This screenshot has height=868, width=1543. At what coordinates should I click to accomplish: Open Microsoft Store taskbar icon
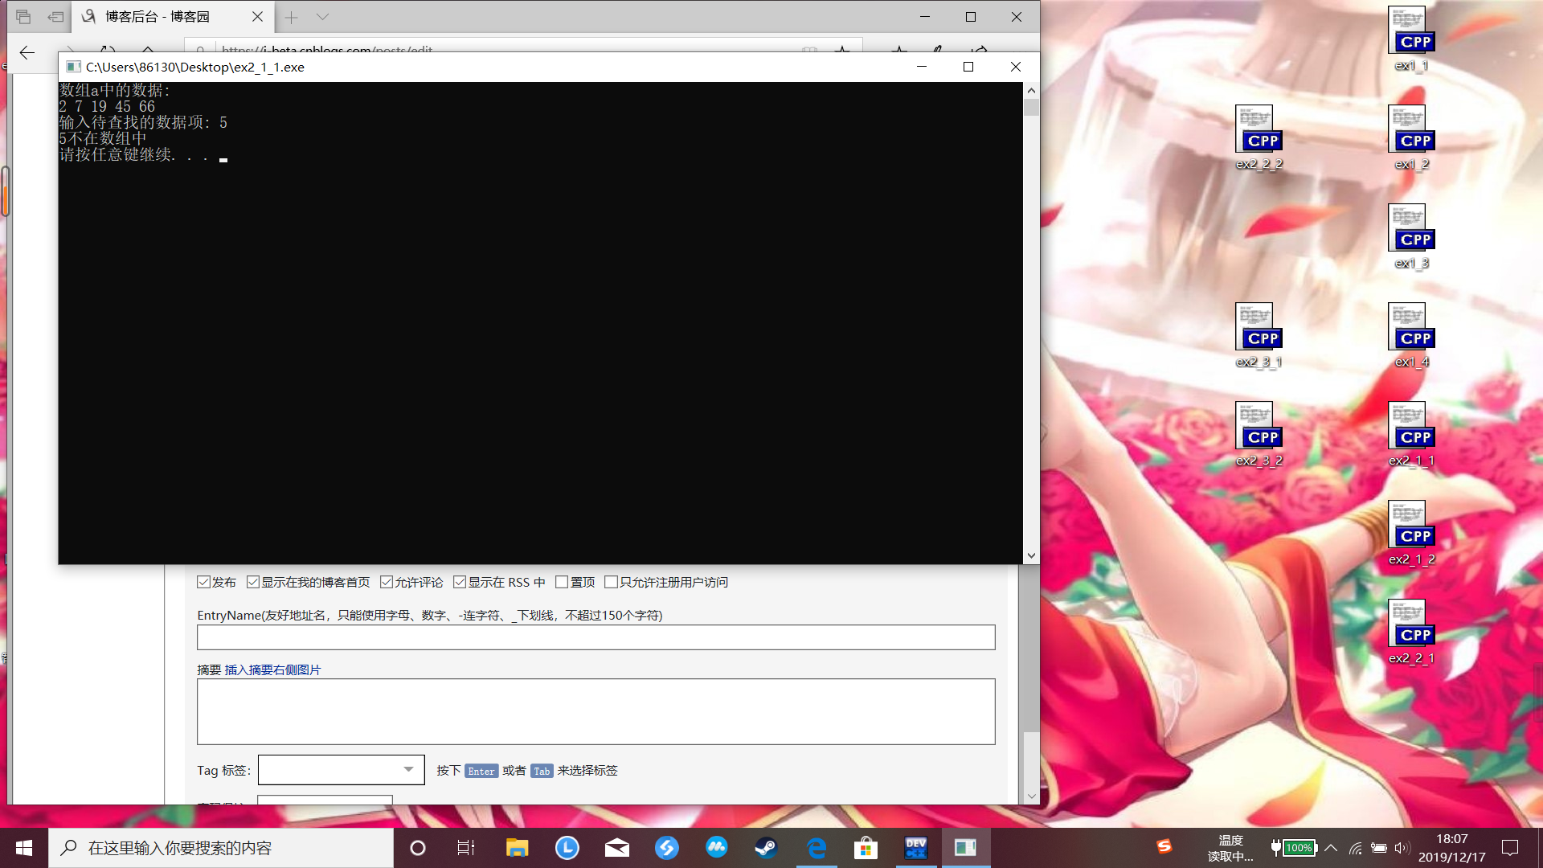866,848
